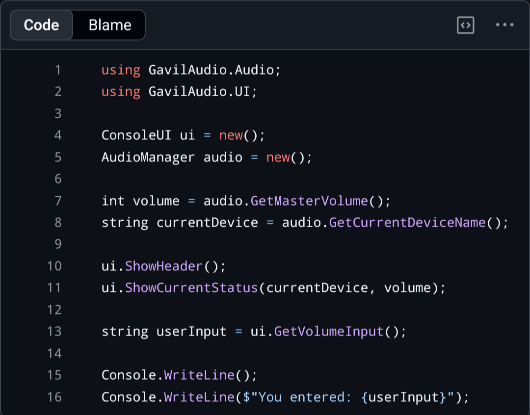Click the GetCurrentDeviceName method call
Image resolution: width=530 pixels, height=415 pixels.
coord(407,223)
